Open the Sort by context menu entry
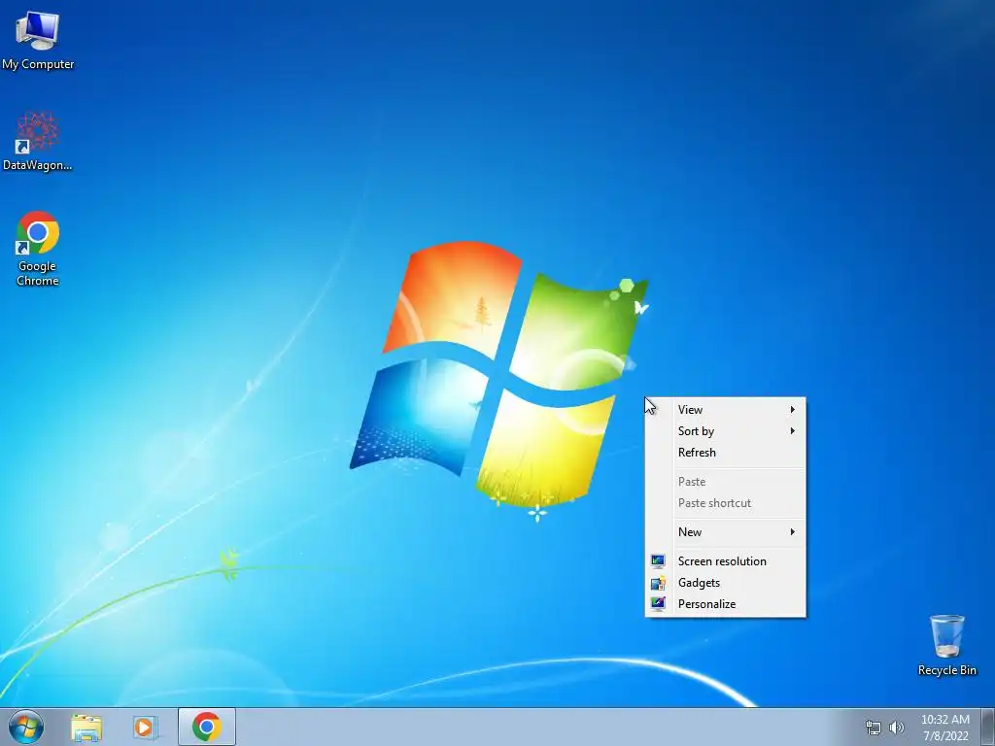This screenshot has width=995, height=746. pyautogui.click(x=725, y=431)
